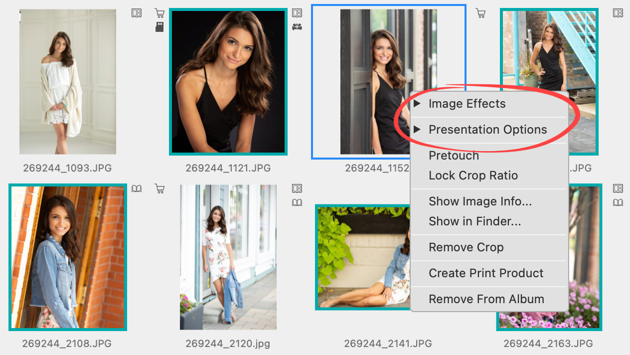Select Remove Crop from the context menu
The height and width of the screenshot is (355, 630).
466,247
